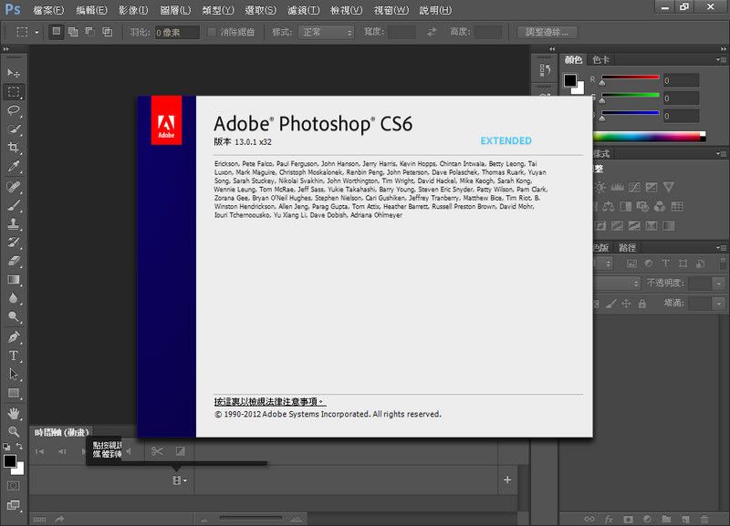Viewport: 730px width, 526px height.
Task: Click the R value field in Color panel
Action: [681, 80]
